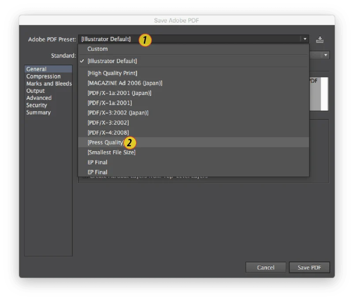353x300 pixels.
Task: Open the Output section
Action: coord(36,91)
